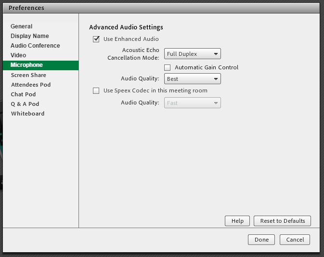Cancel the Preferences dialog
The image size is (324, 257).
tap(295, 240)
